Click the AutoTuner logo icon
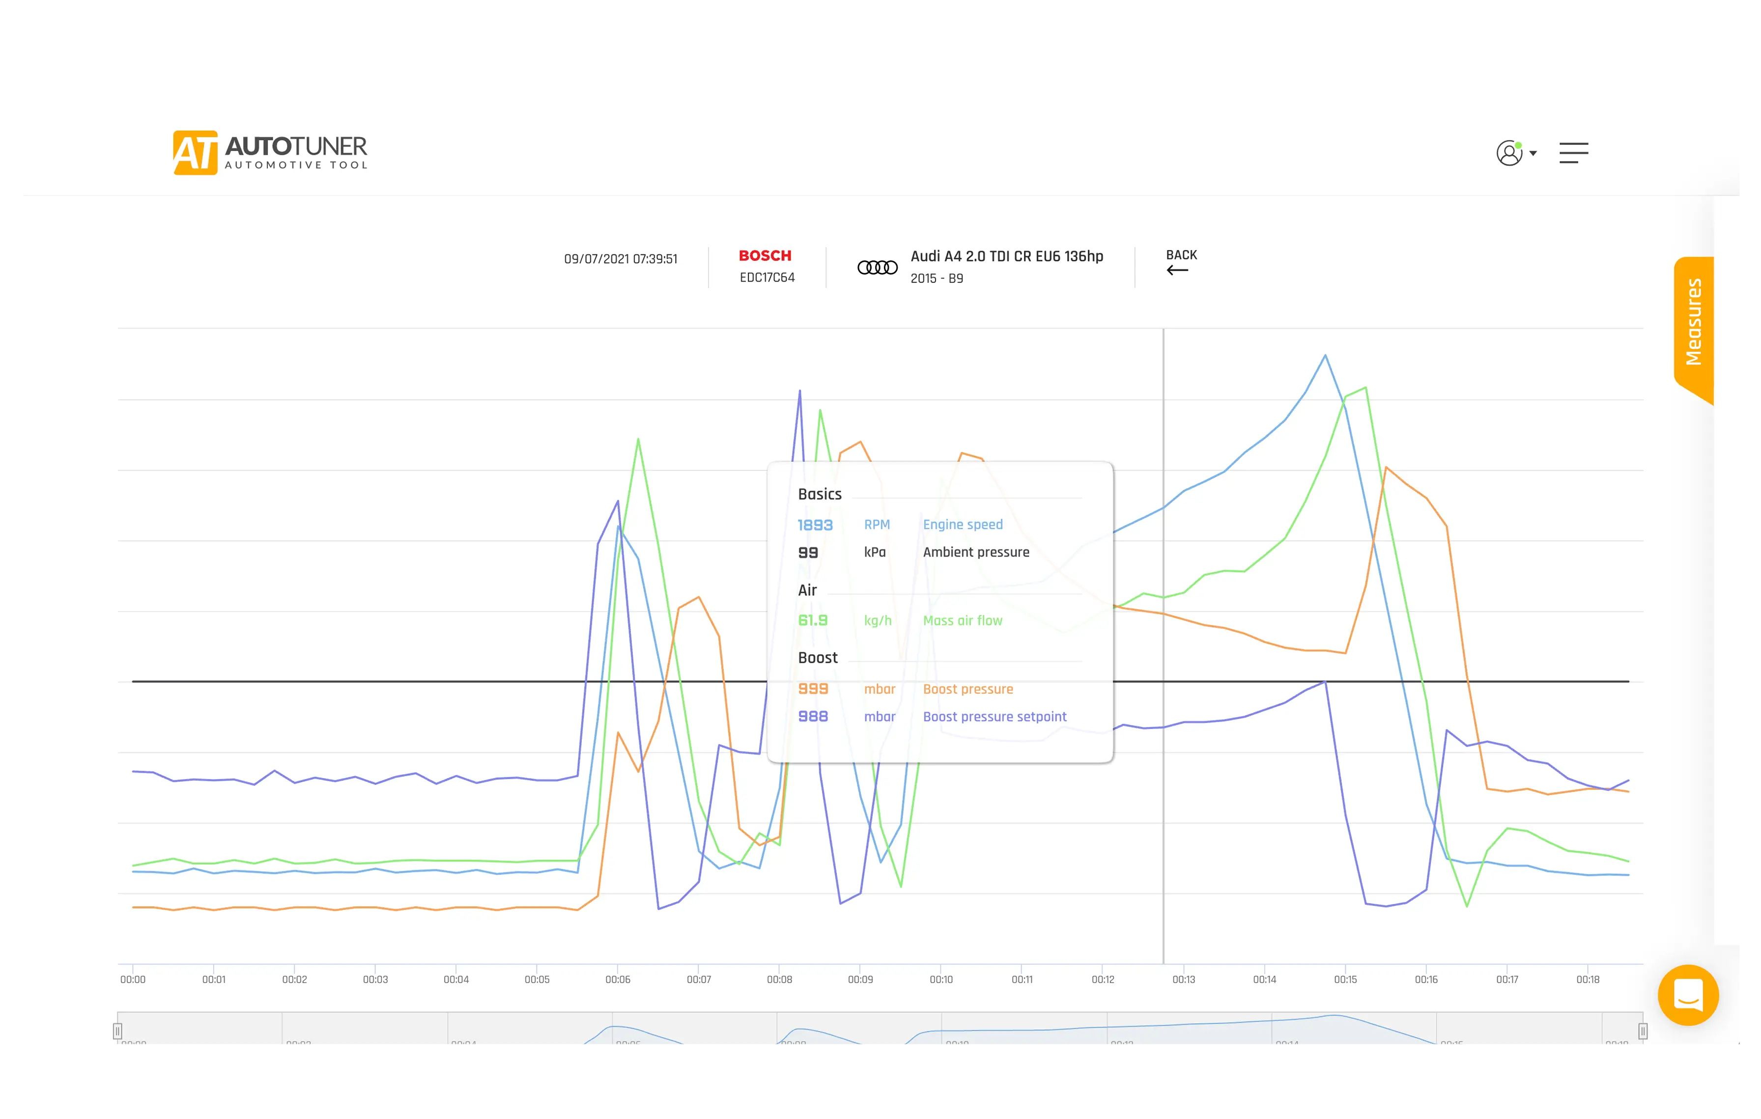 (195, 153)
